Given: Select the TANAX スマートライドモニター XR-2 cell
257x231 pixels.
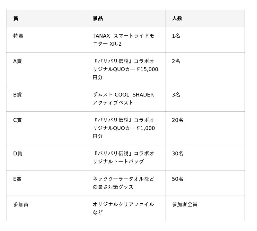Looking at the screenshot, I should (x=126, y=40).
